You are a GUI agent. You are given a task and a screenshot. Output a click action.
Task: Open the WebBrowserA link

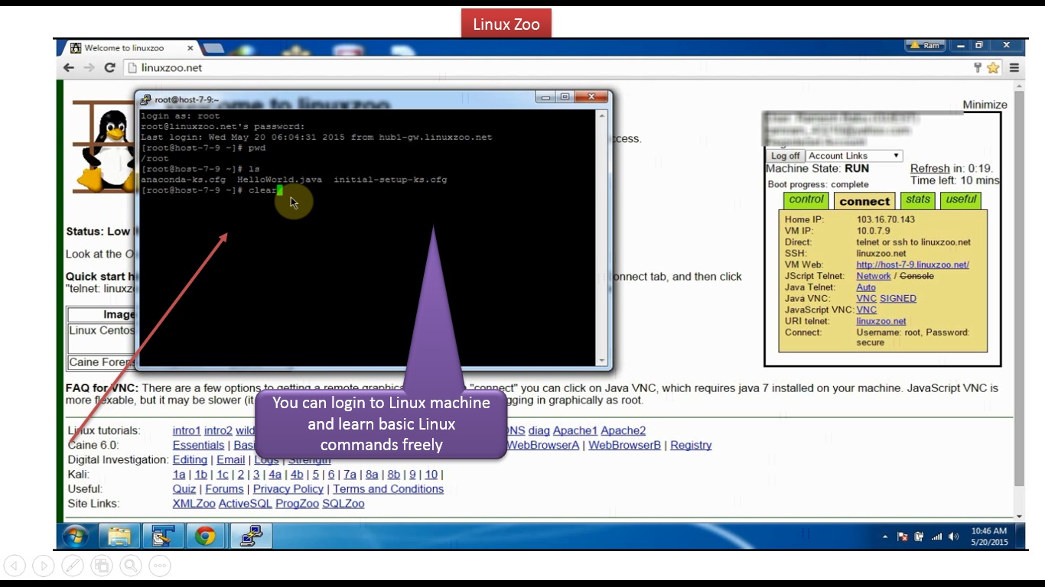[543, 445]
